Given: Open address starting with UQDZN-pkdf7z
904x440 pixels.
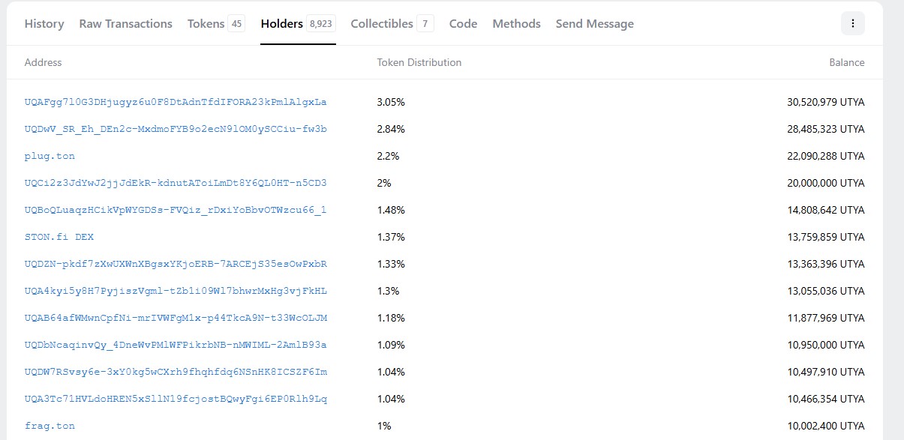Looking at the screenshot, I should pyautogui.click(x=176, y=264).
